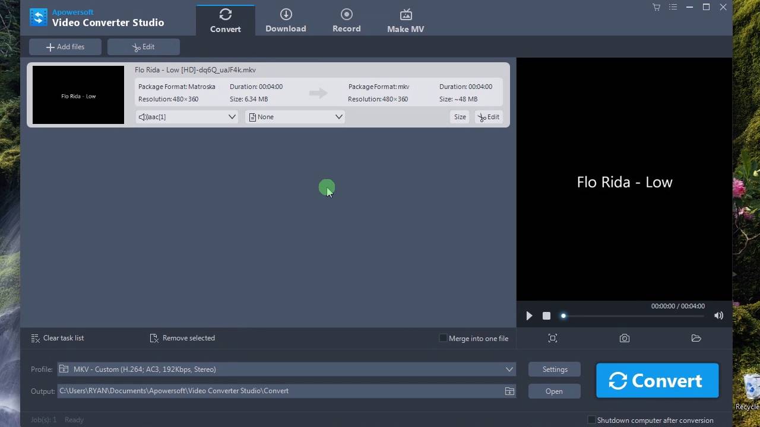Click the Add files button
Image resolution: width=760 pixels, height=427 pixels.
pyautogui.click(x=65, y=47)
